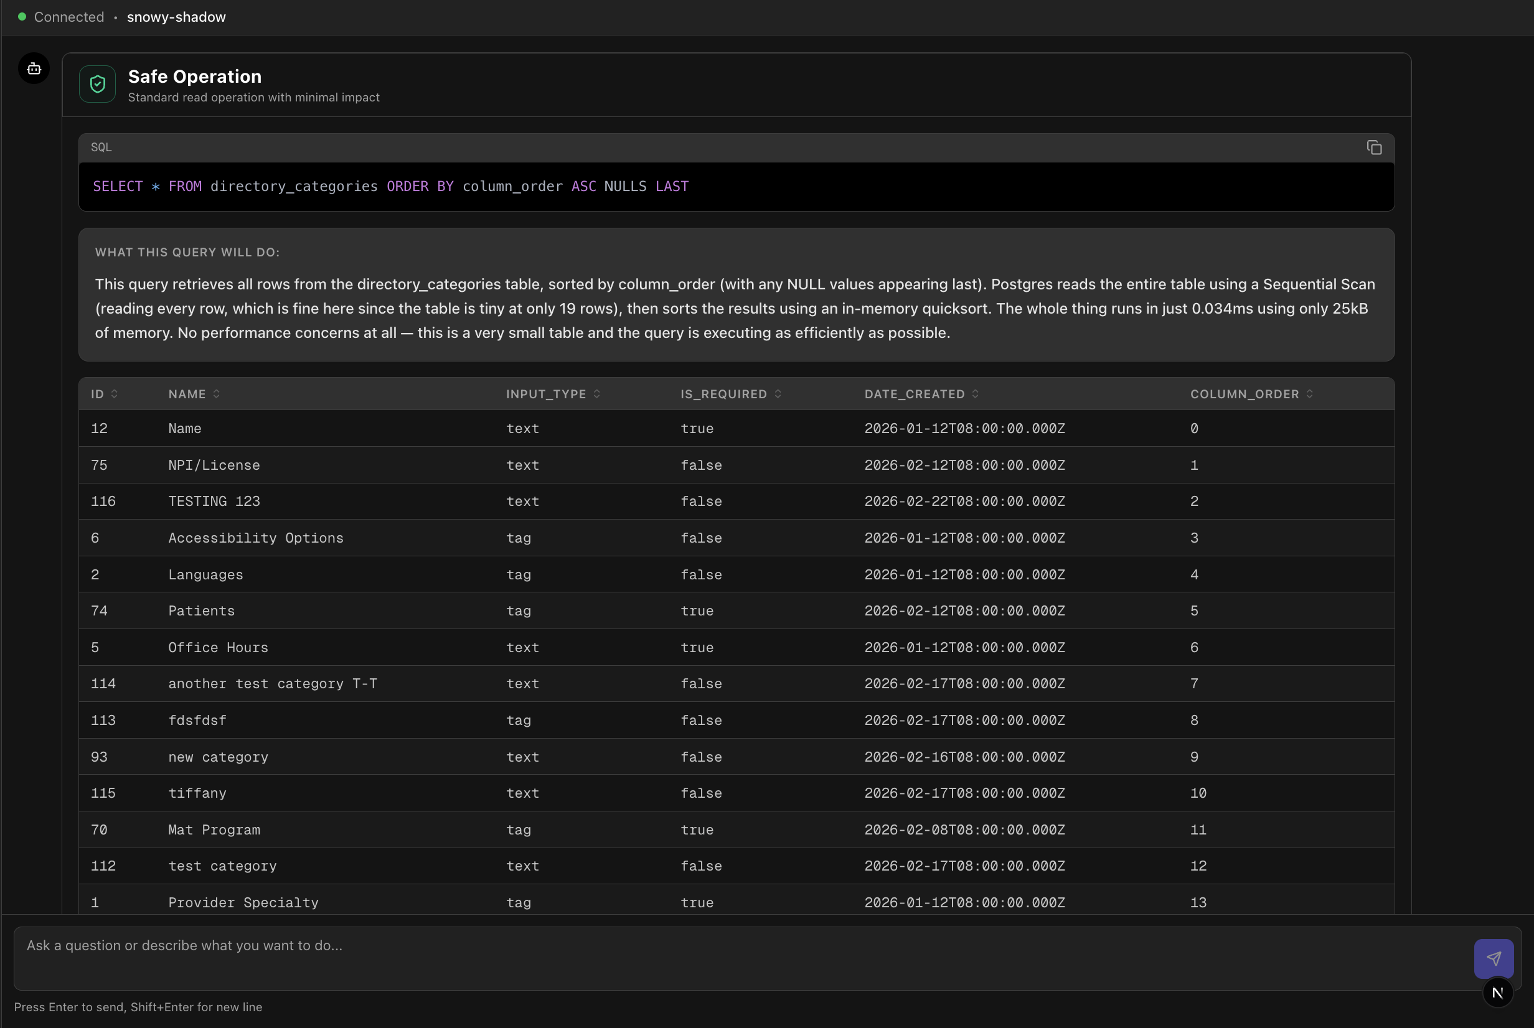Click the Safe Operation shield icon
Viewport: 1534px width, 1028px height.
[98, 84]
